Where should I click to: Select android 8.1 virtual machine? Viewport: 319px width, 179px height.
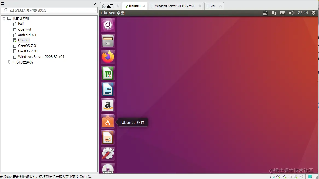pyautogui.click(x=27, y=35)
